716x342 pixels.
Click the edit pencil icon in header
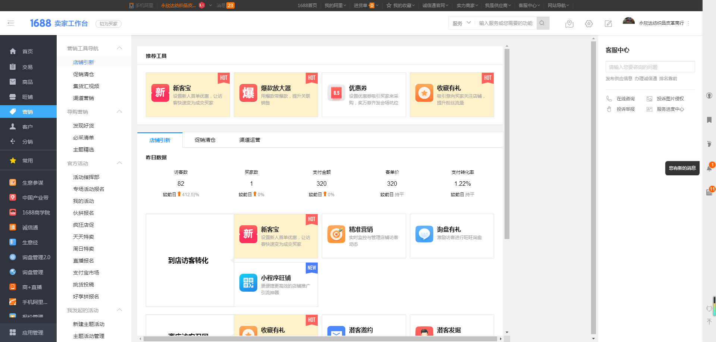click(608, 23)
